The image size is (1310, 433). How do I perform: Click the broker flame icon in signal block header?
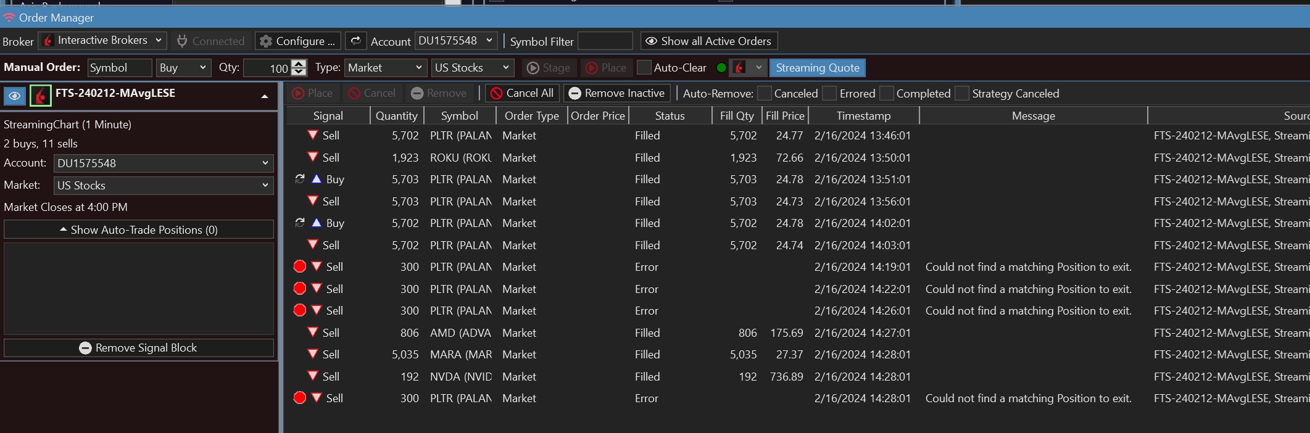[x=41, y=96]
